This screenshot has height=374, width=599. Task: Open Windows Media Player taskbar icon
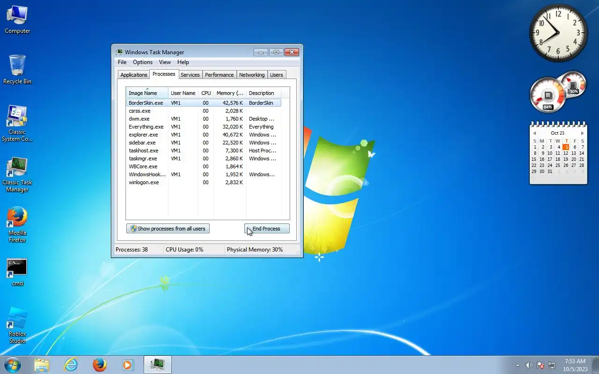pos(128,365)
